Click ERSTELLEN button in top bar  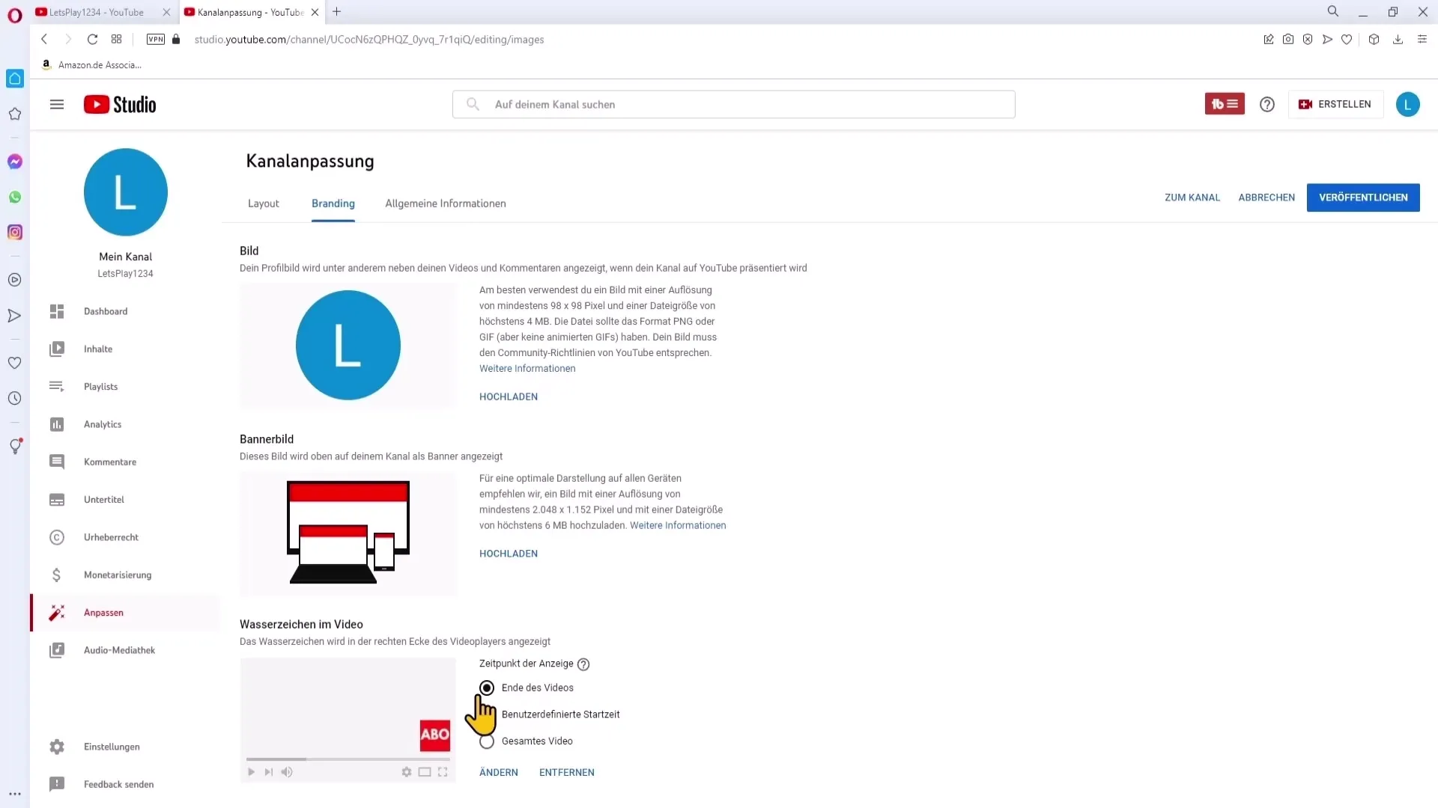pyautogui.click(x=1337, y=103)
